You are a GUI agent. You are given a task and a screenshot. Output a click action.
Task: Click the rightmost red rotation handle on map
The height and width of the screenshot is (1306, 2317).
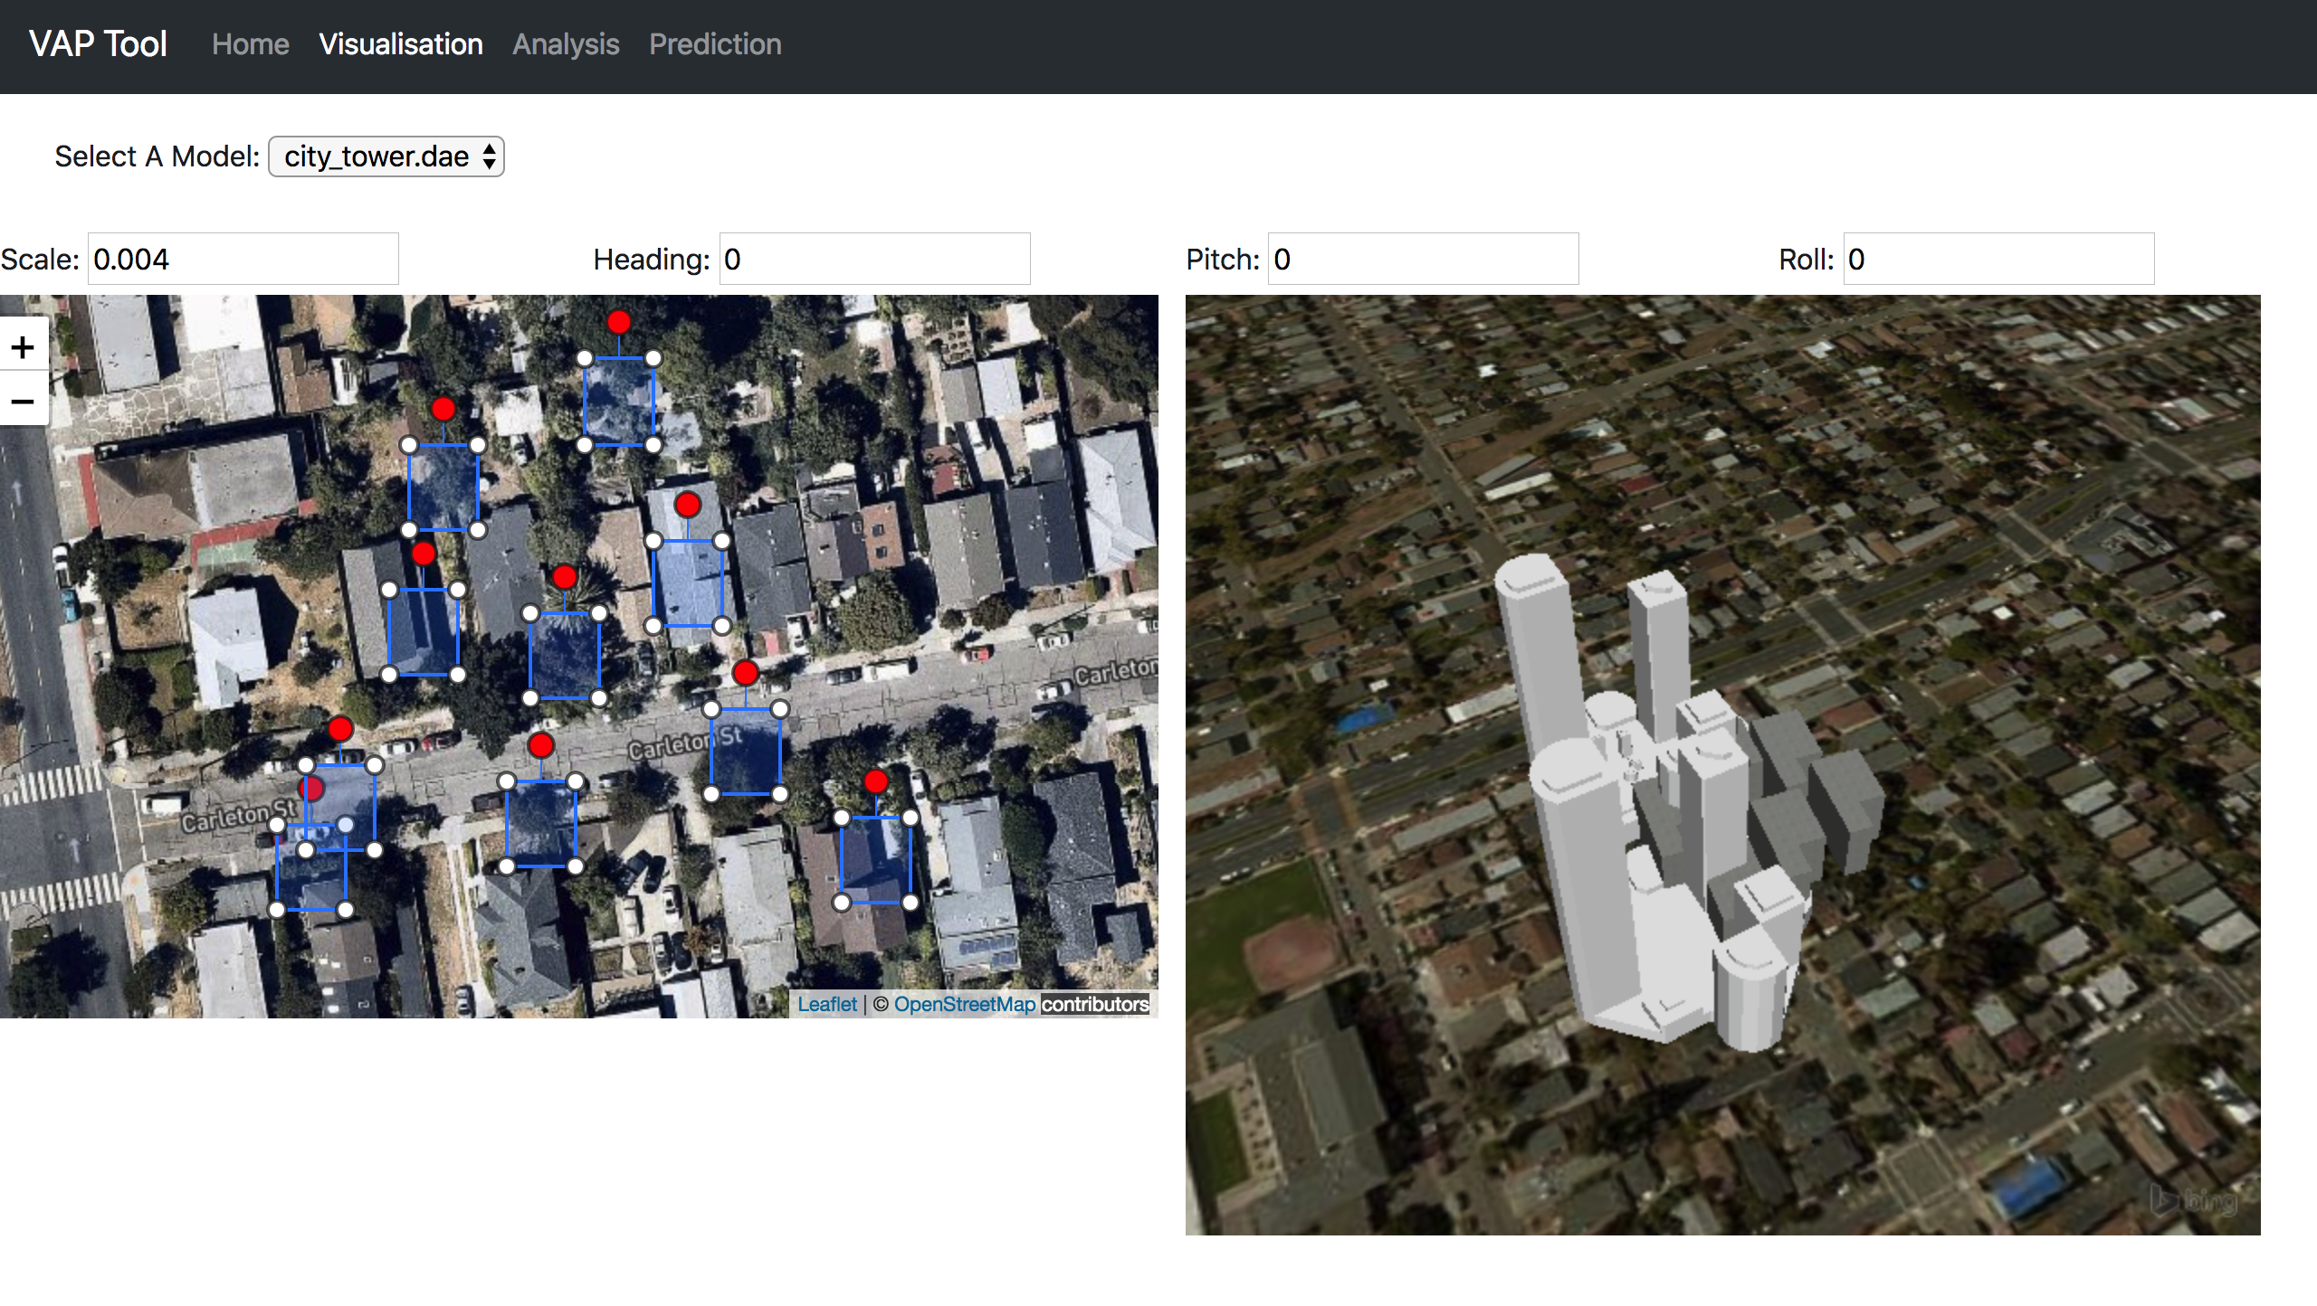coord(875,781)
